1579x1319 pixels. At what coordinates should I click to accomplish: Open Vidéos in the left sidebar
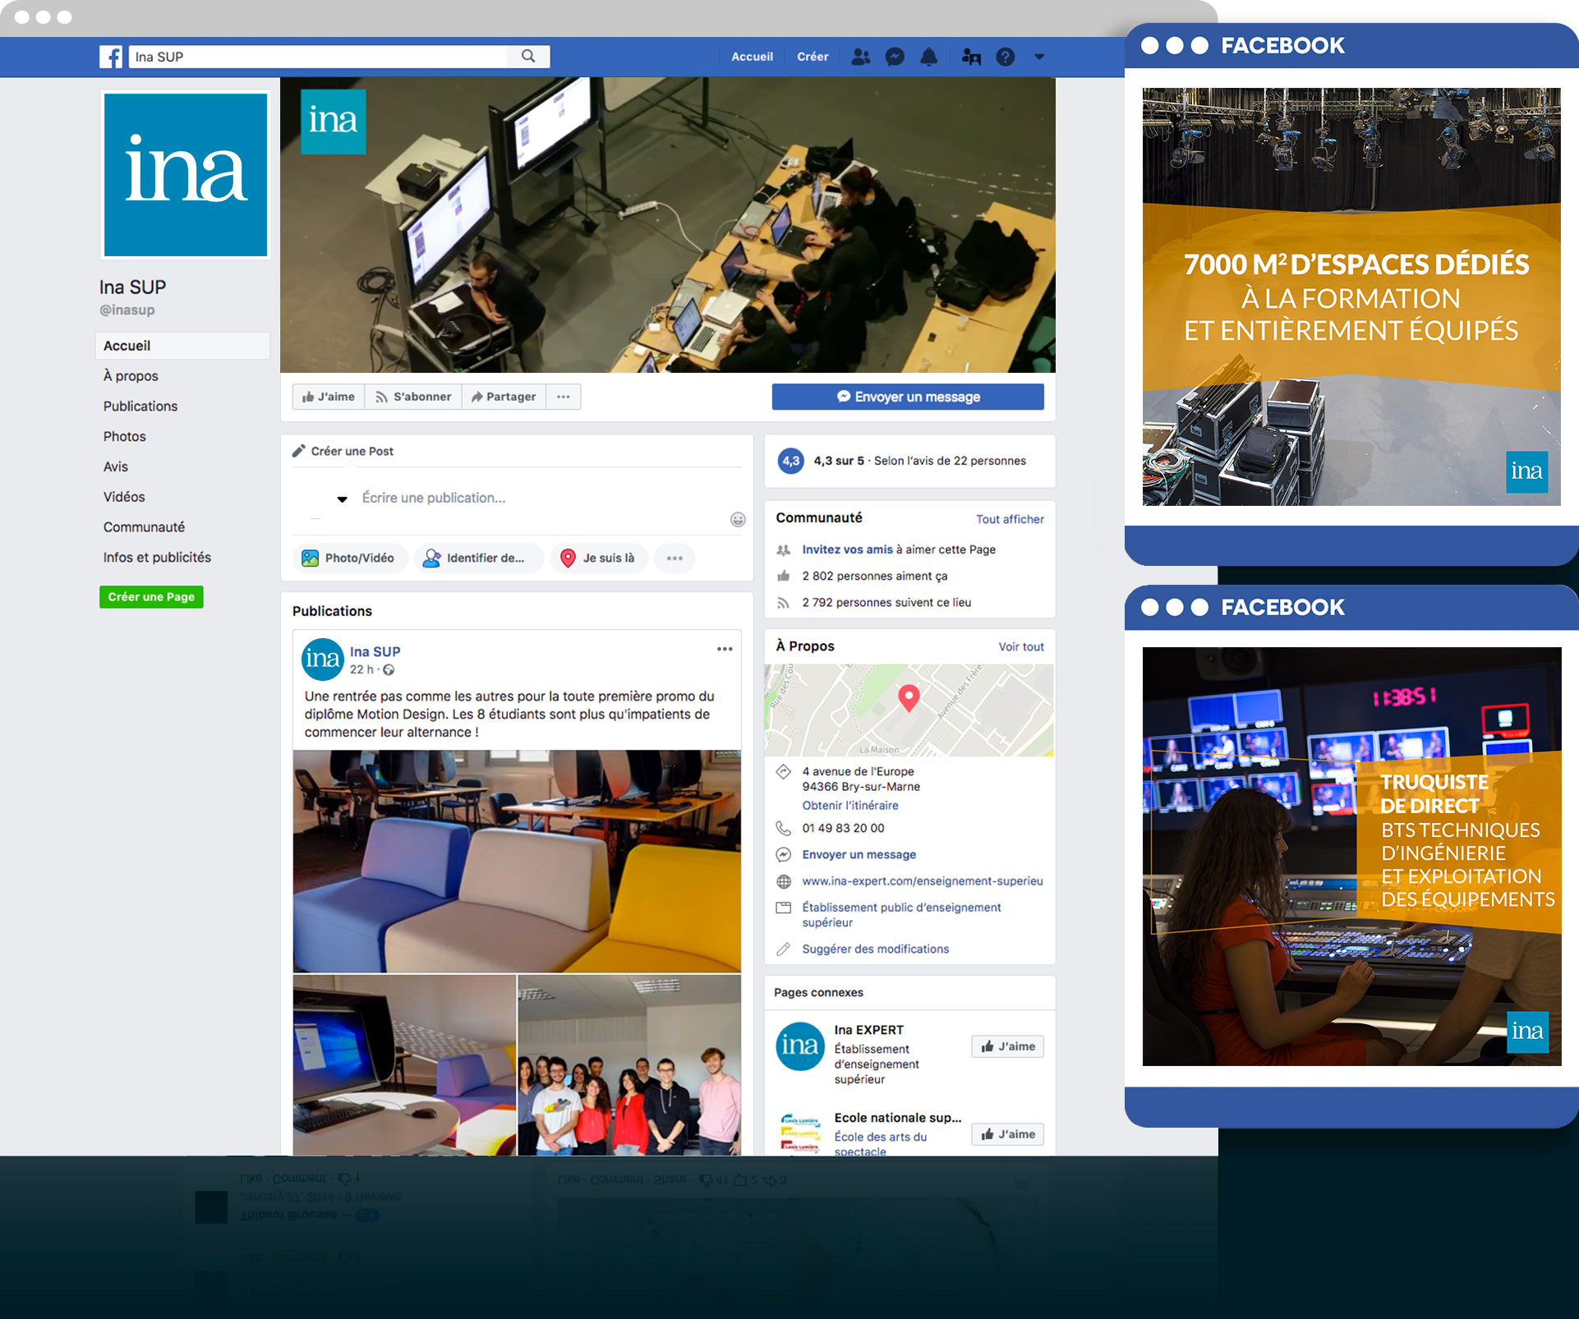point(124,497)
